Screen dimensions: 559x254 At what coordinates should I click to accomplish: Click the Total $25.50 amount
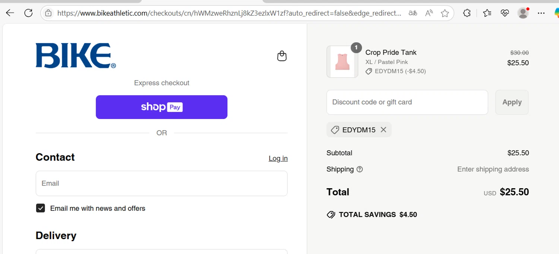click(x=514, y=192)
